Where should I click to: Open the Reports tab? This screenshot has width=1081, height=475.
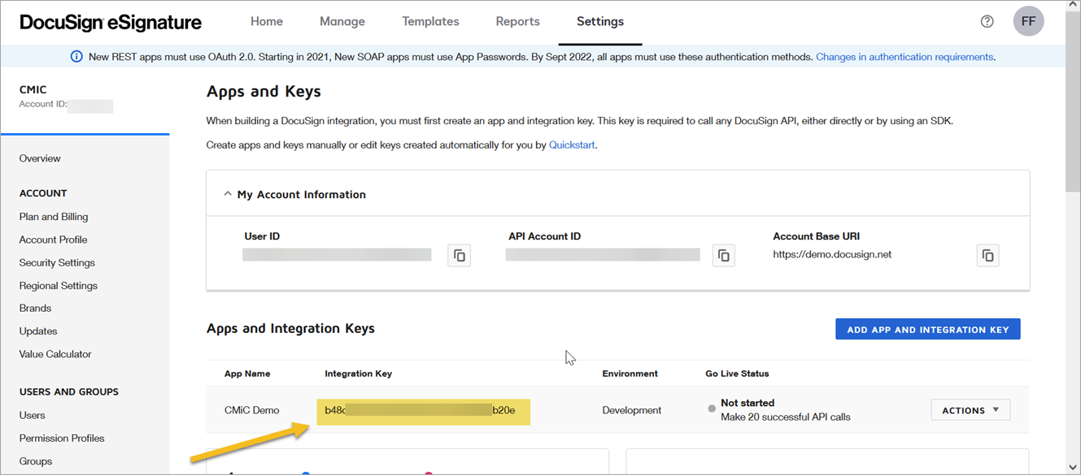tap(517, 22)
